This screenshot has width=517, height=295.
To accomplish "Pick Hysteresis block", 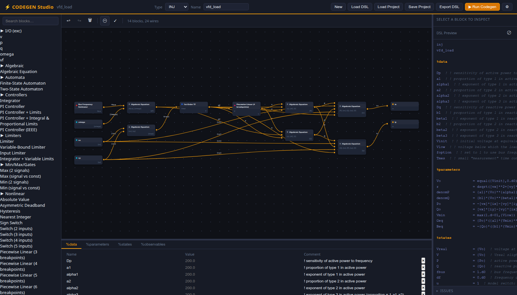I will (10, 211).
